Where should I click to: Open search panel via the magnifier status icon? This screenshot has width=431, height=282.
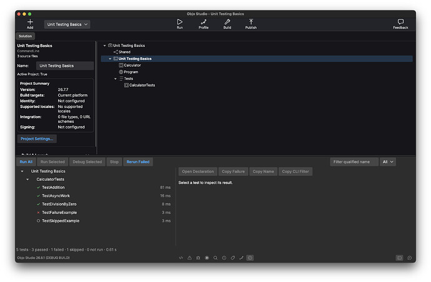click(215, 258)
